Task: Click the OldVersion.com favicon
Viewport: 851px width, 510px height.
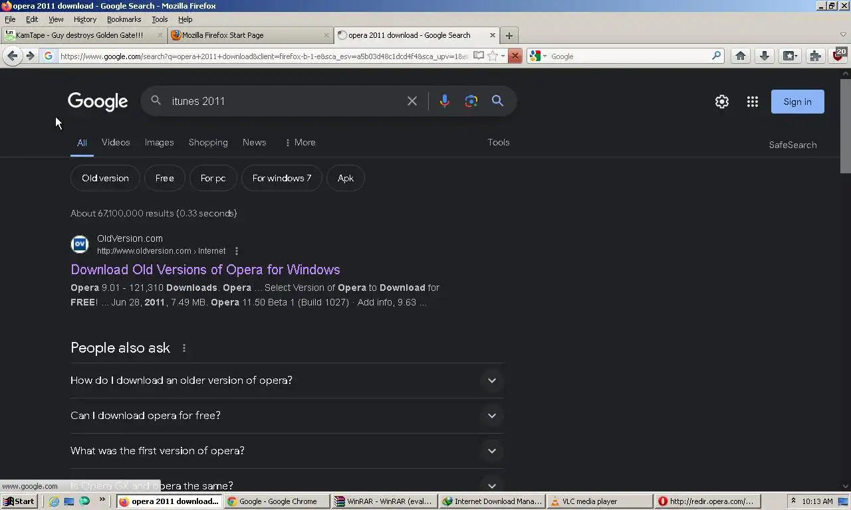Action: (x=80, y=244)
